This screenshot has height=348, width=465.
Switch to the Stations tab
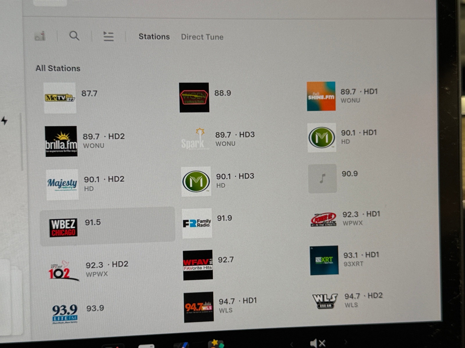tap(154, 37)
